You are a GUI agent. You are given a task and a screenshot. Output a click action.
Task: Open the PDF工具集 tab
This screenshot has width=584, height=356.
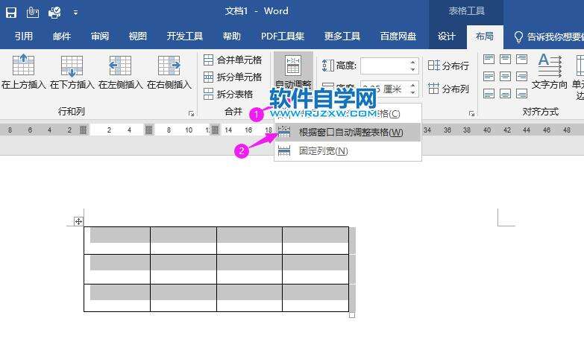tap(283, 36)
